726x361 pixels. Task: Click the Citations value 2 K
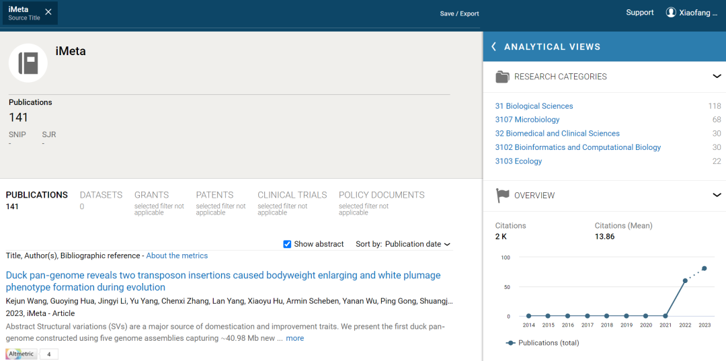502,237
